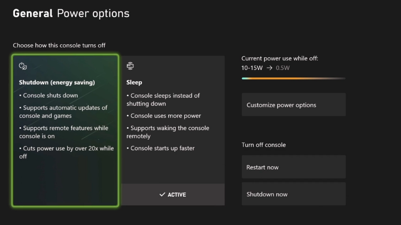Click 'Supports waking the console remotely' bullet
Image resolution: width=401 pixels, height=225 pixels.
click(x=168, y=132)
